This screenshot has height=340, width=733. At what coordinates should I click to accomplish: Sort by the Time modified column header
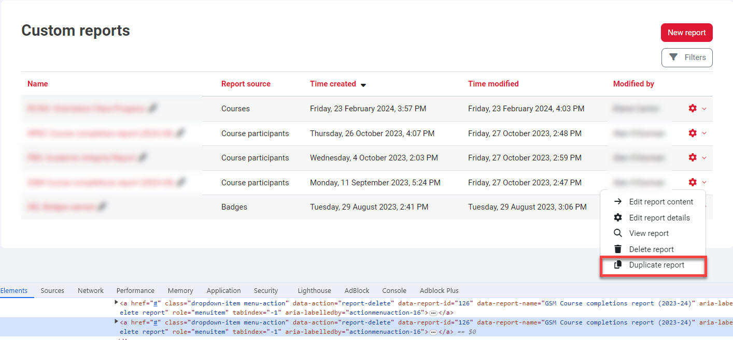point(493,84)
